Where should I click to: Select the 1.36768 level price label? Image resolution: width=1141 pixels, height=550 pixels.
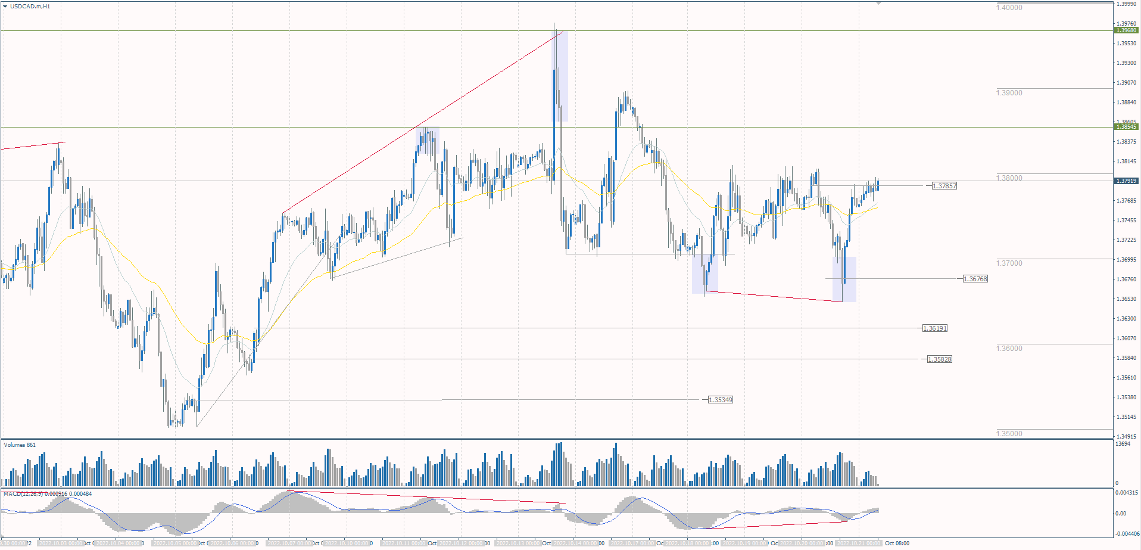click(975, 279)
